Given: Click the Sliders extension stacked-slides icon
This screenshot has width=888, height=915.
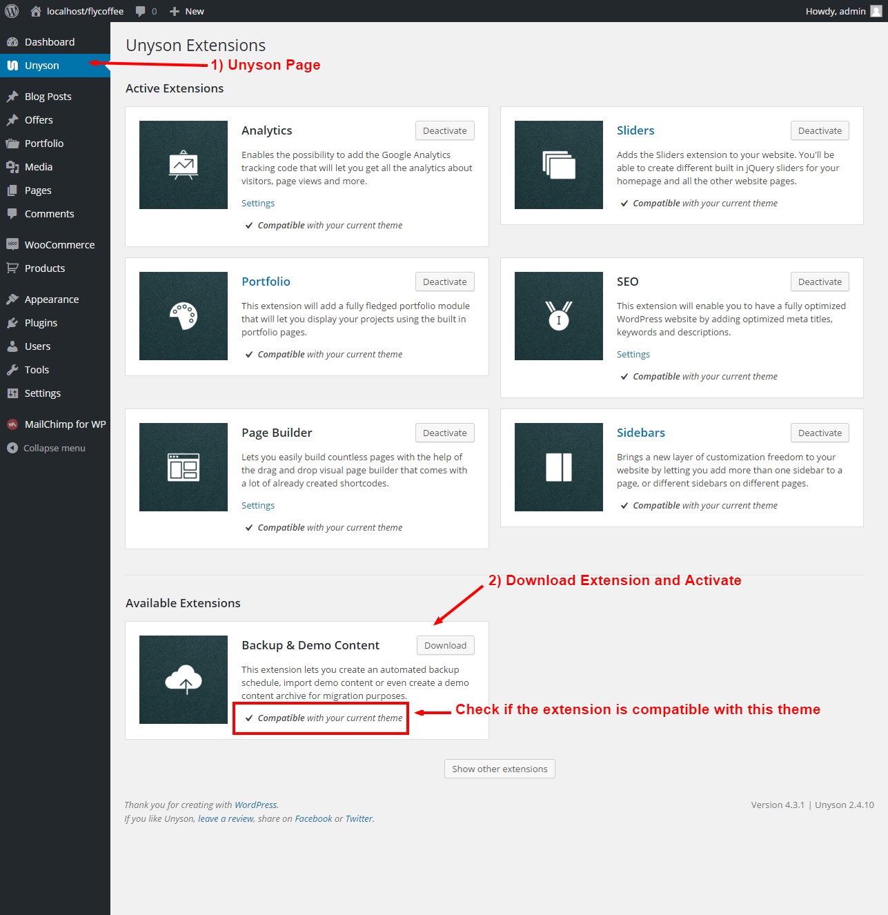Looking at the screenshot, I should 559,165.
